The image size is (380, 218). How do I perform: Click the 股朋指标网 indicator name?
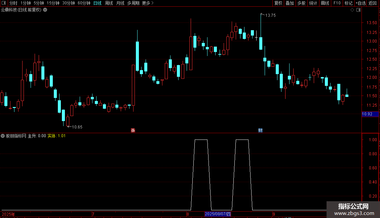coord(16,136)
